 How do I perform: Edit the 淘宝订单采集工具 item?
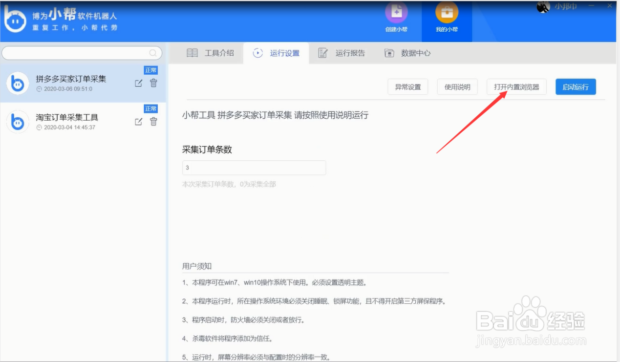(138, 122)
